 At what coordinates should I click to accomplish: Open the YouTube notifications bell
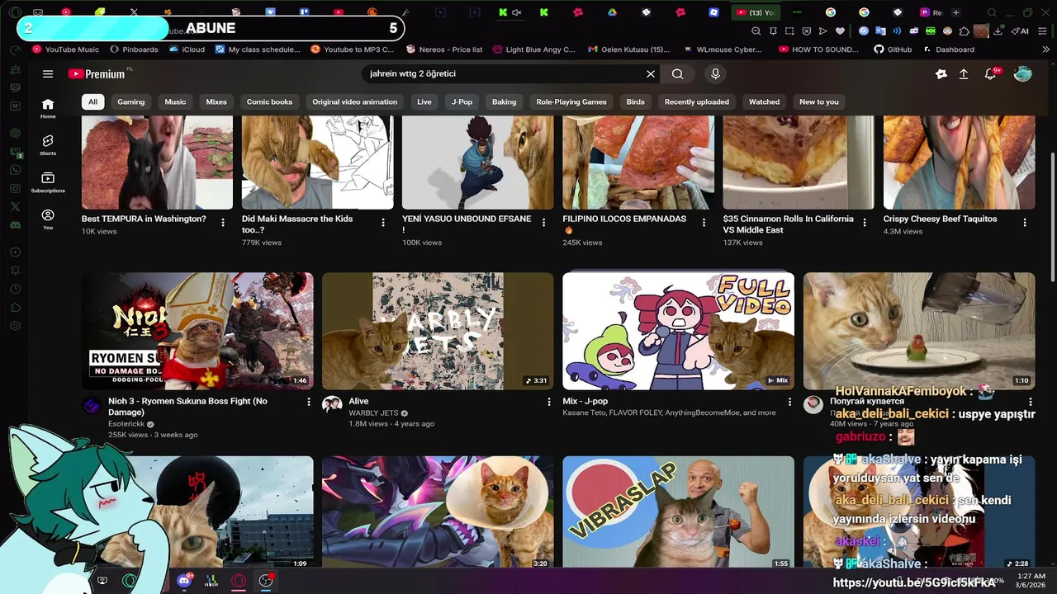pyautogui.click(x=990, y=73)
